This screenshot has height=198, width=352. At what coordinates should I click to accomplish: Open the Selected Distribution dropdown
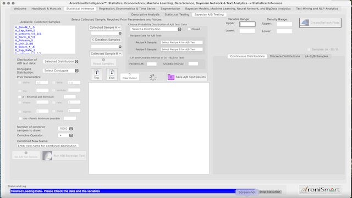[61, 62]
